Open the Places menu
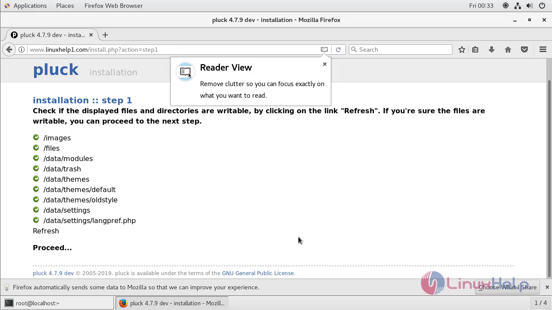 [x=65, y=6]
